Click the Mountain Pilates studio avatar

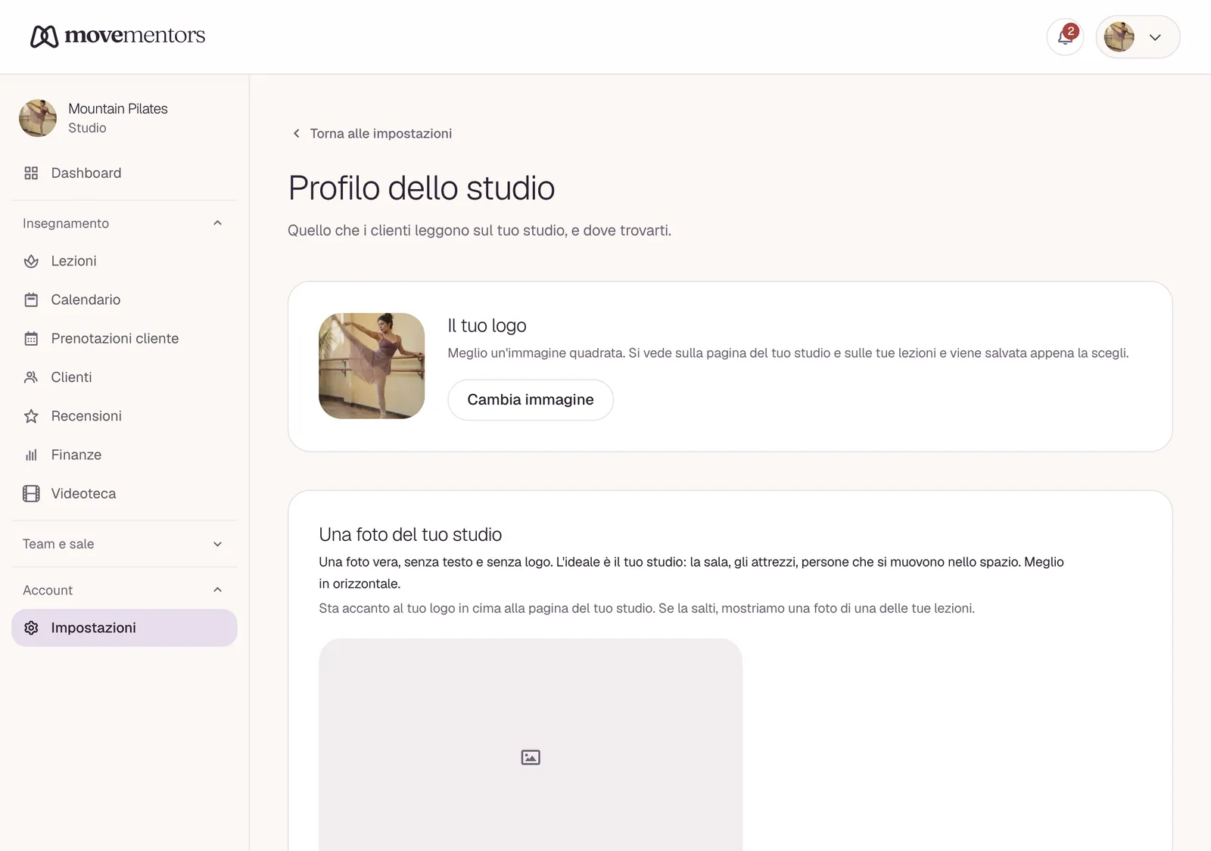point(38,118)
